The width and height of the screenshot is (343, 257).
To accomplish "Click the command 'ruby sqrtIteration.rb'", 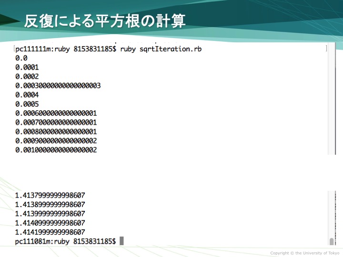I will point(161,49).
